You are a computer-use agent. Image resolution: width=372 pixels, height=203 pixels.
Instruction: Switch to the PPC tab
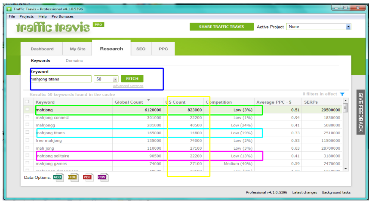point(163,49)
